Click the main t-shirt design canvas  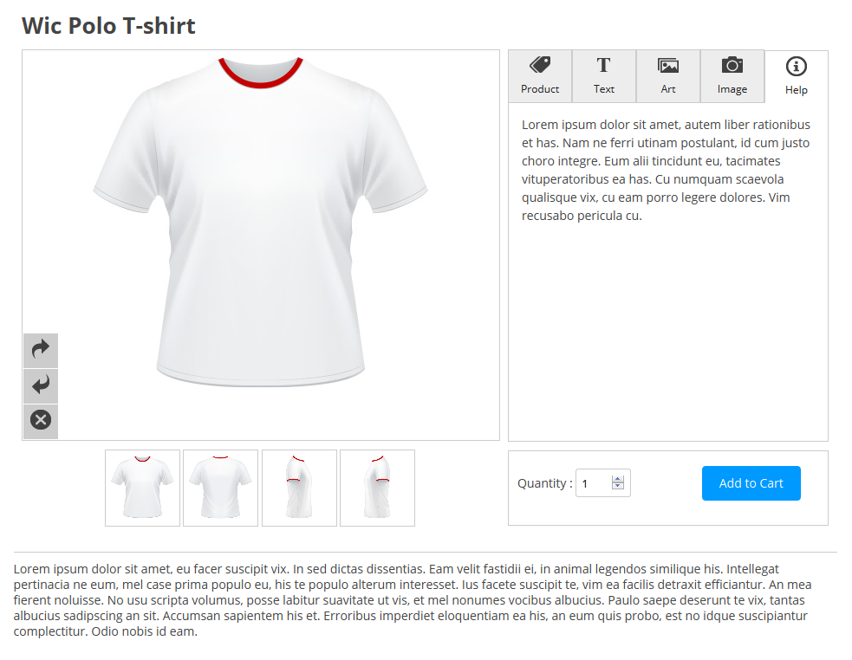[261, 245]
